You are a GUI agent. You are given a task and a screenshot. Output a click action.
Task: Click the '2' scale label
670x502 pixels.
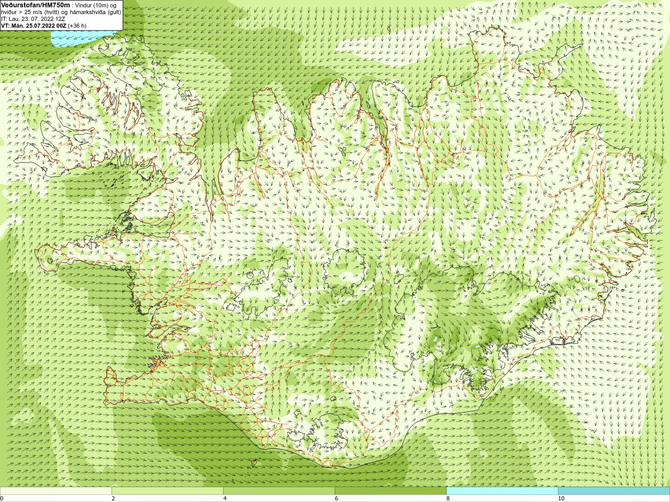(x=113, y=498)
